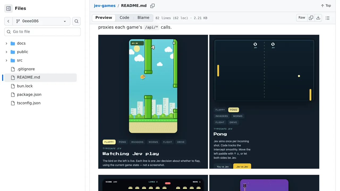Screen dimensions: 340x191
Task: Jump to Top of the page
Action: pyautogui.click(x=326, y=6)
